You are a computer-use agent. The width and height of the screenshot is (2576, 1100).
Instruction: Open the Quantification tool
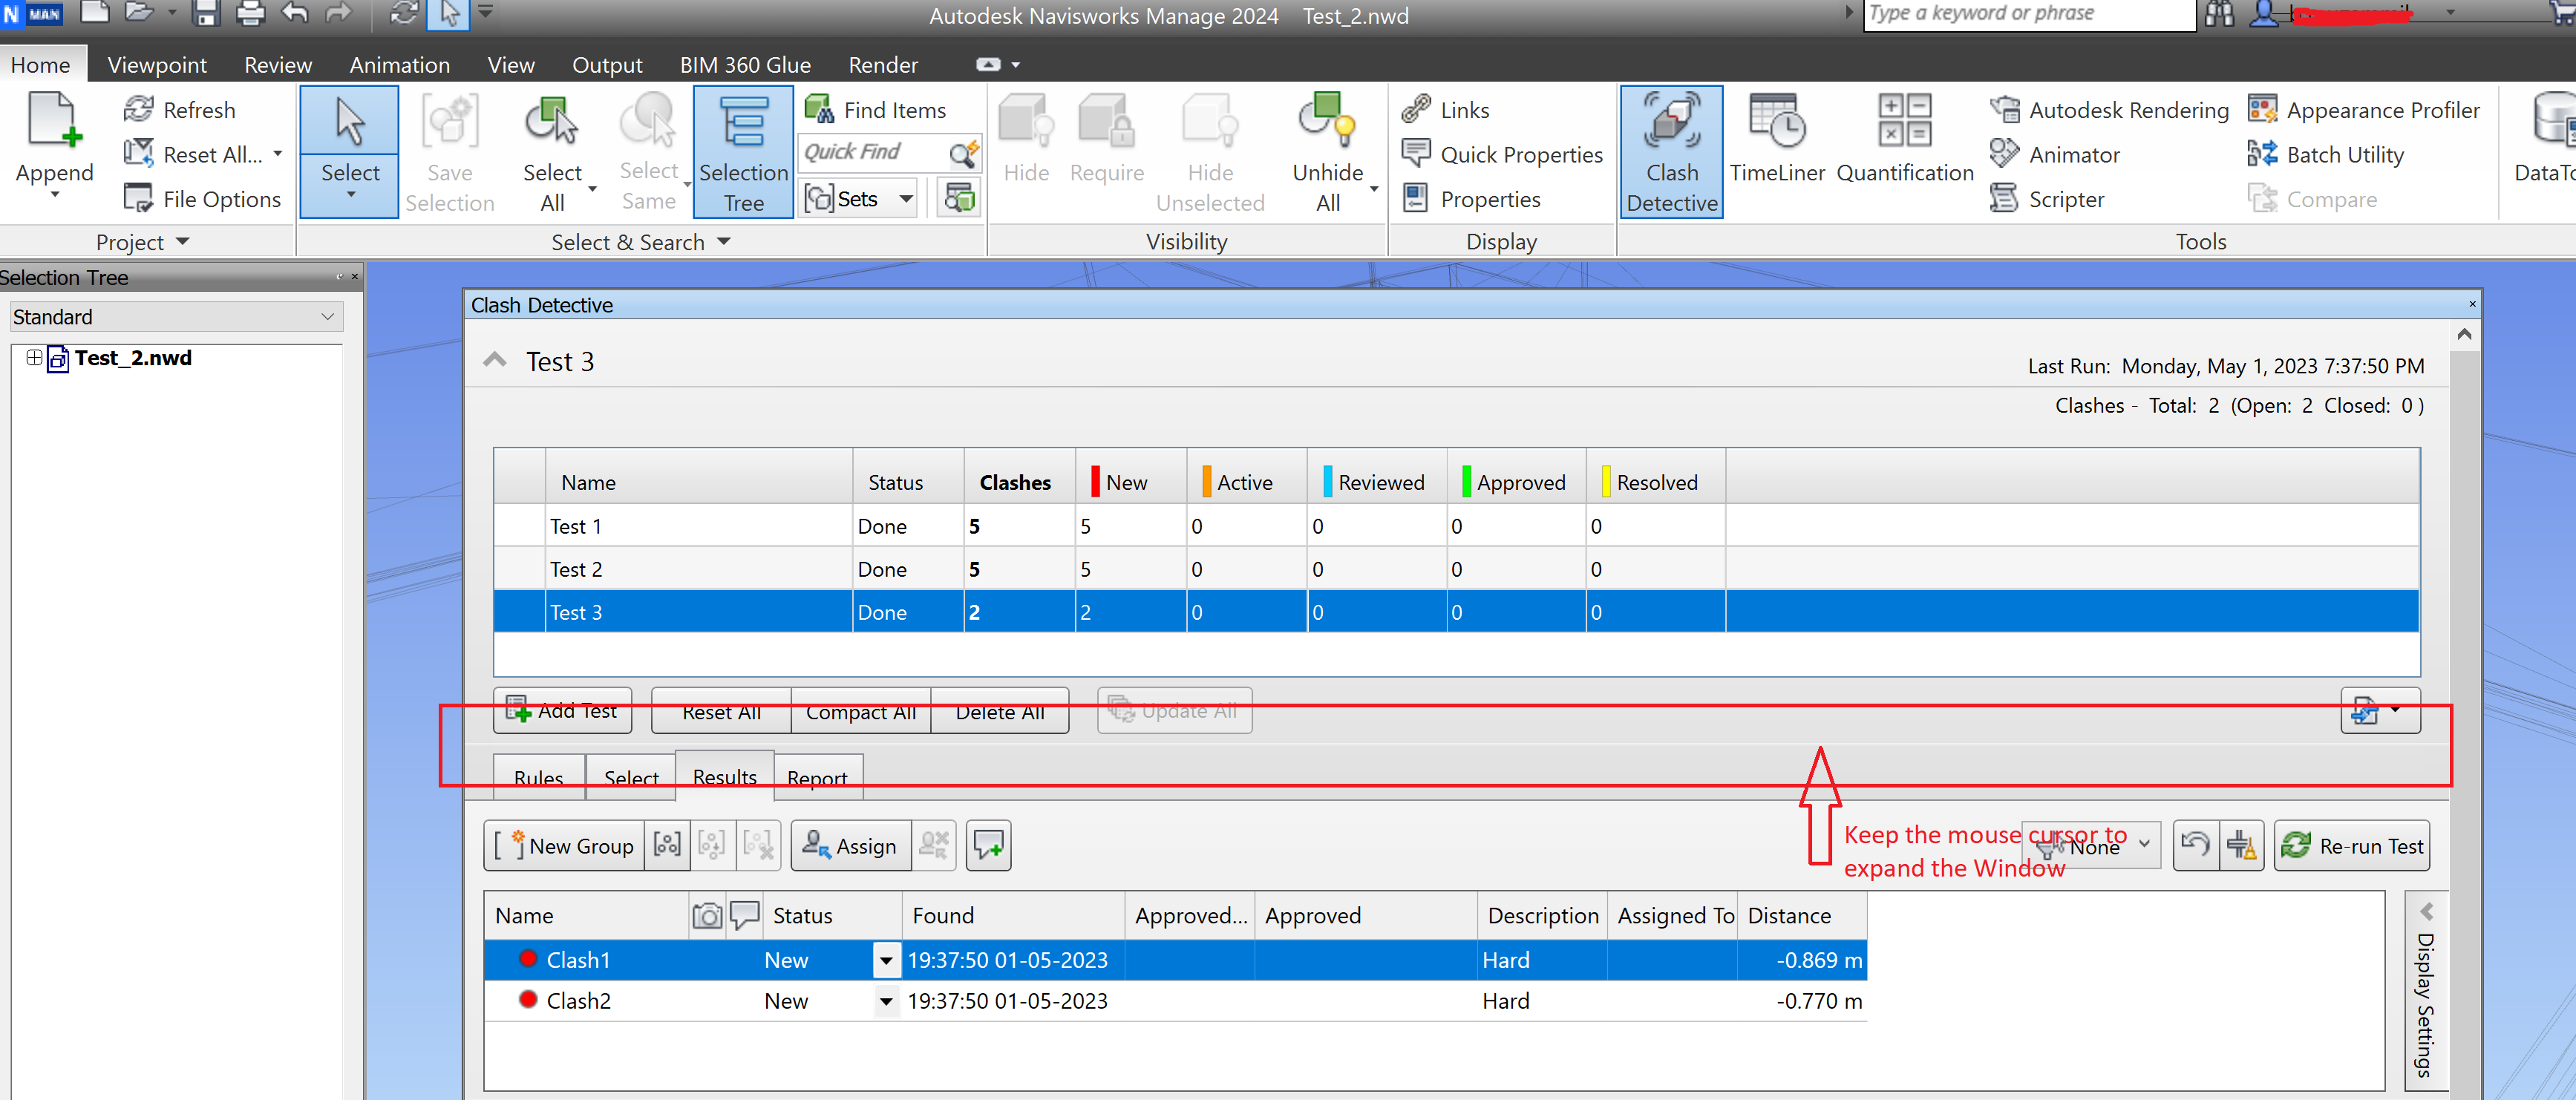point(1904,140)
